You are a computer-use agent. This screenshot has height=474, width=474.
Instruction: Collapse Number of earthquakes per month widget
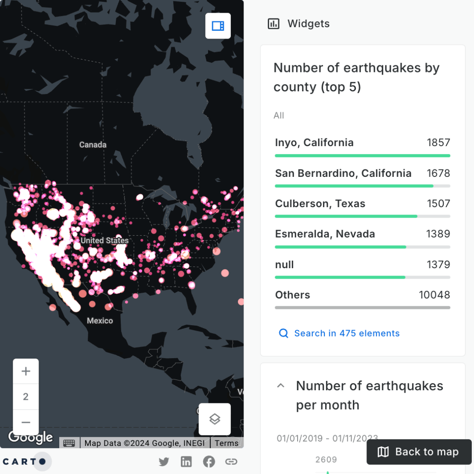pyautogui.click(x=281, y=385)
